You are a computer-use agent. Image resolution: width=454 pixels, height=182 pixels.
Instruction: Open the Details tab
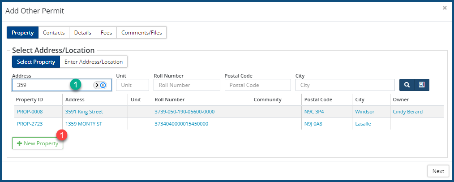(x=83, y=33)
